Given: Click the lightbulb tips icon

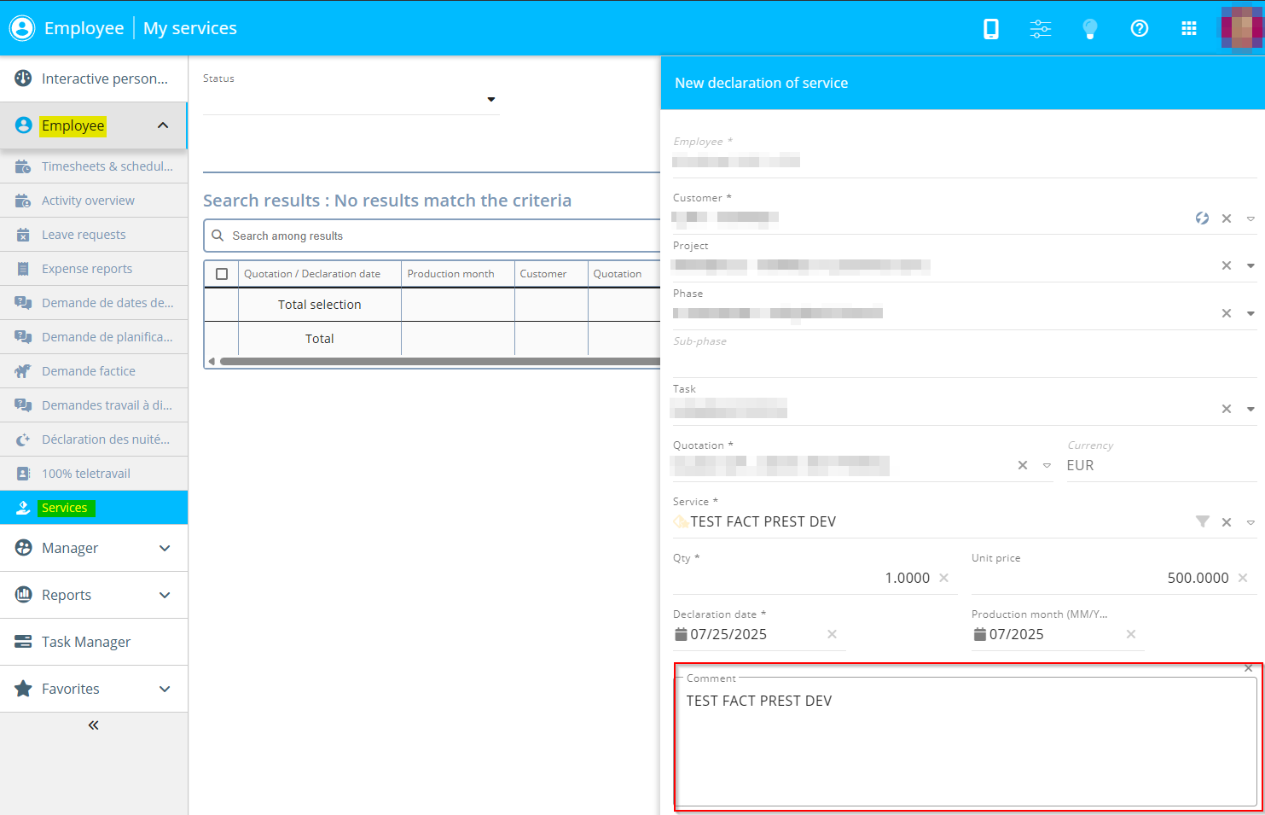Looking at the screenshot, I should pos(1089,29).
